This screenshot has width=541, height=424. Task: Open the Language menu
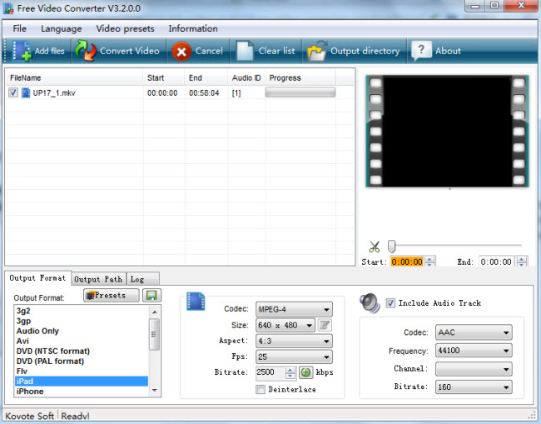tap(62, 28)
